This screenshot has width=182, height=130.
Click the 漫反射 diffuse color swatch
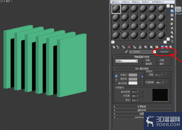tap(133, 79)
